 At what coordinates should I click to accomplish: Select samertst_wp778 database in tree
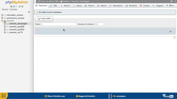click(x=16, y=32)
